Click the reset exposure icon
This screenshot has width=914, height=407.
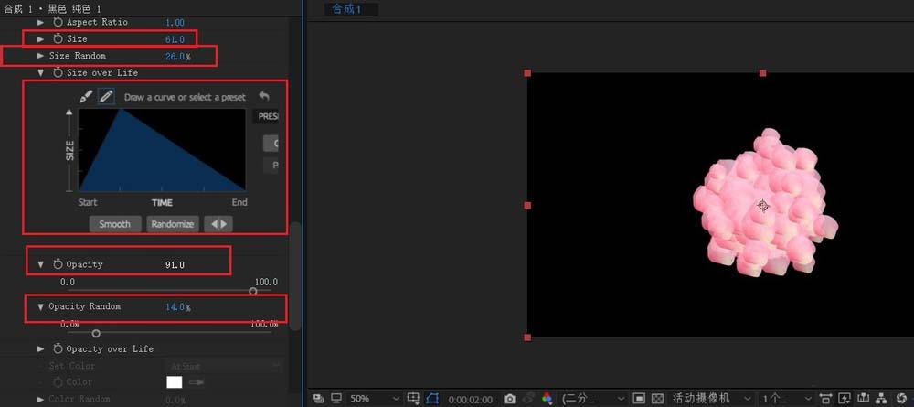[x=900, y=399]
